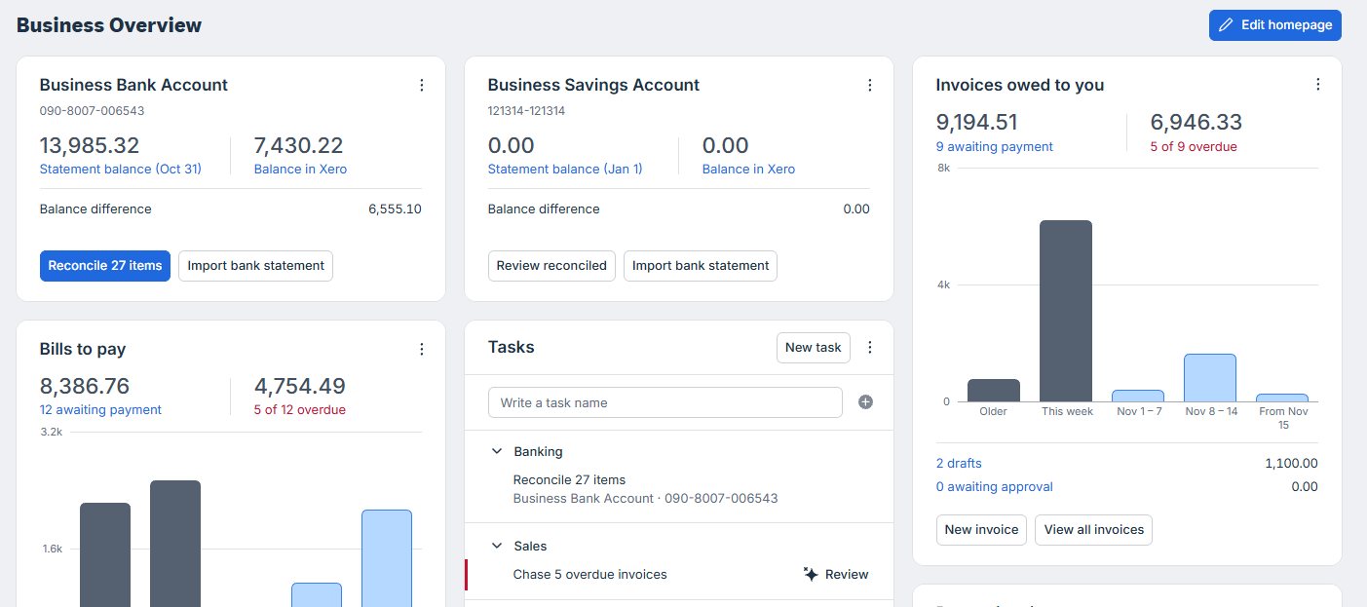Image resolution: width=1367 pixels, height=607 pixels.
Task: Click drafts amount 1,100.00
Action: (1291, 464)
